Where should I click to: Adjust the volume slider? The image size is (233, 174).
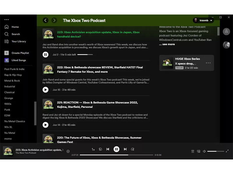pyautogui.click(x=216, y=151)
